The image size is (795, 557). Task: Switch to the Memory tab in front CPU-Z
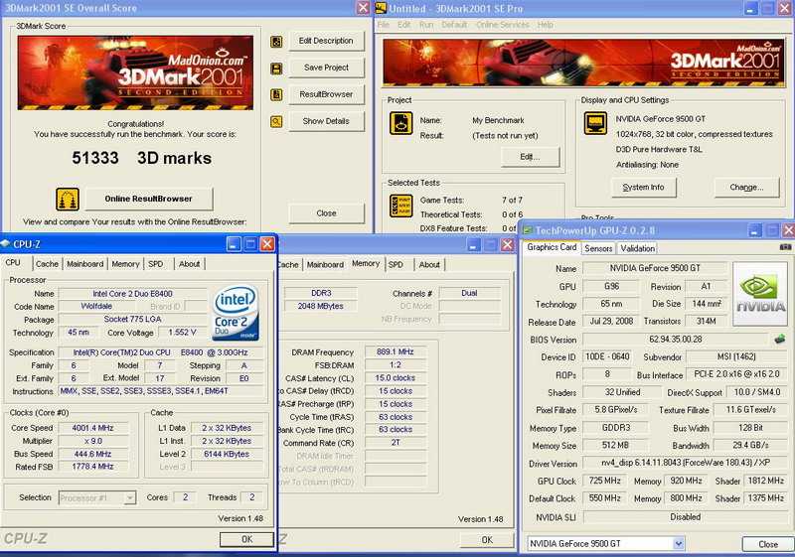pos(125,264)
